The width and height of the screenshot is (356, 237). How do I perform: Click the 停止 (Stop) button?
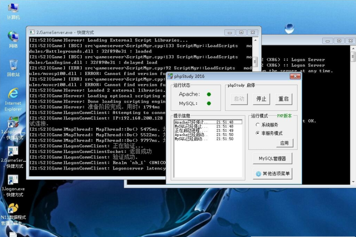[261, 99]
